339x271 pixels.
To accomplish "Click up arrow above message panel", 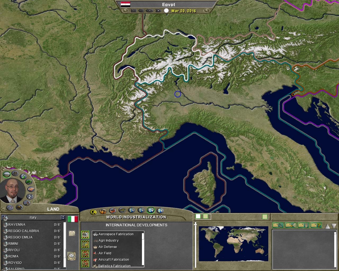I will [x=327, y=226].
